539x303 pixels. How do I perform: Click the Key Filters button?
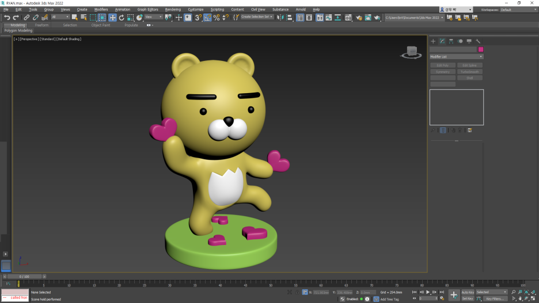(x=495, y=298)
